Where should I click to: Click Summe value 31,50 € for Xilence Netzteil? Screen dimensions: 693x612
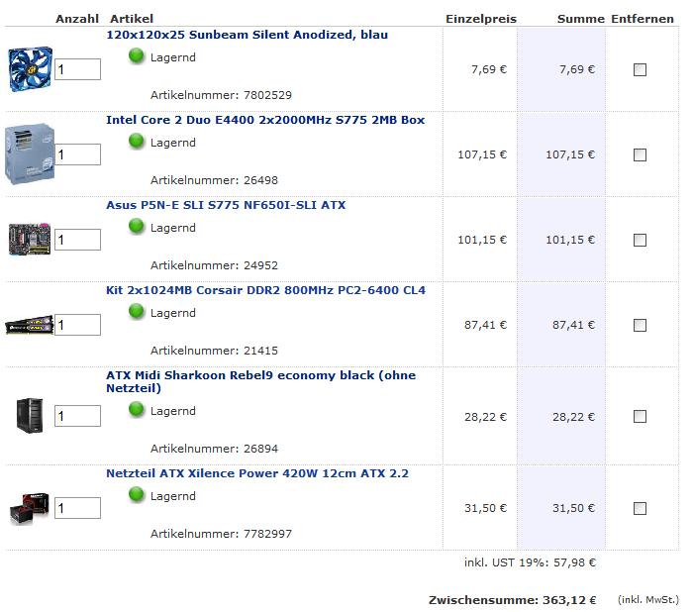pos(573,509)
